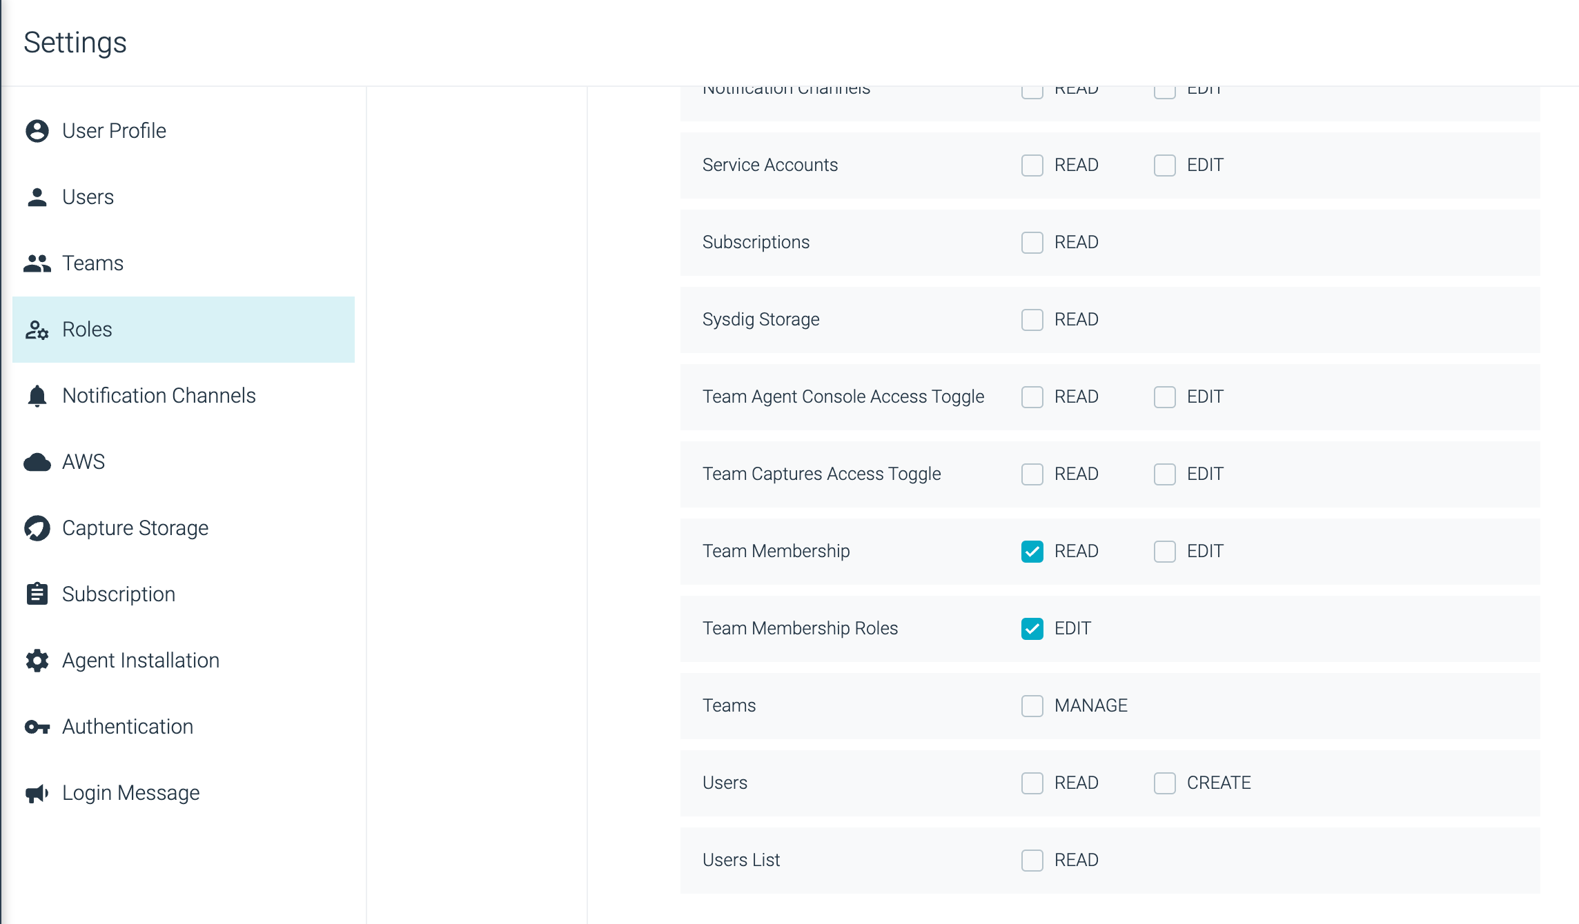Click the Teams group icon
Image resolution: width=1579 pixels, height=924 pixels.
coord(37,263)
